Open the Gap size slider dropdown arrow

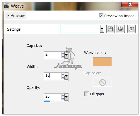(66, 55)
